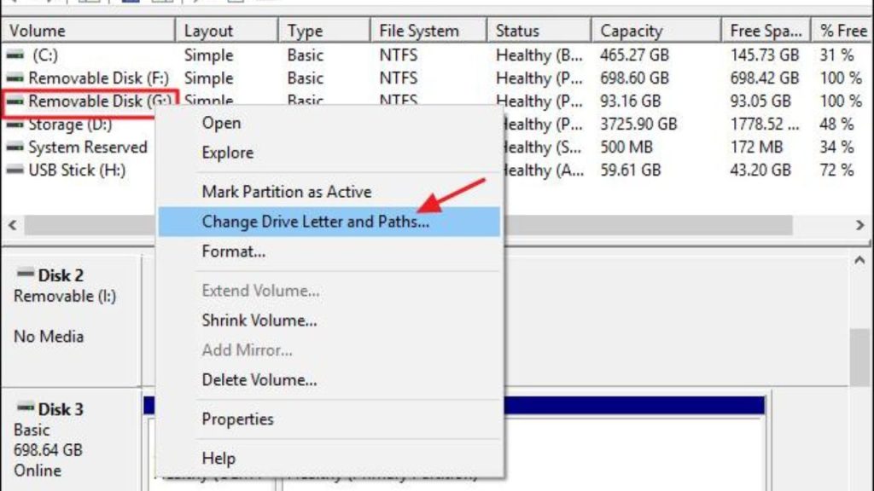This screenshot has height=491, width=874.
Task: Select Mark Partition as Active
Action: tap(287, 192)
